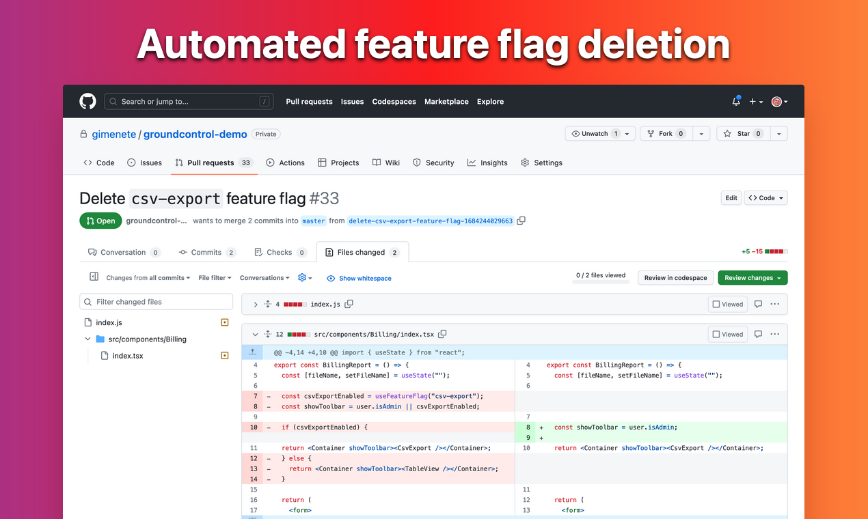Open the user avatar menu
Viewport: 868px width, 519px height.
click(779, 102)
